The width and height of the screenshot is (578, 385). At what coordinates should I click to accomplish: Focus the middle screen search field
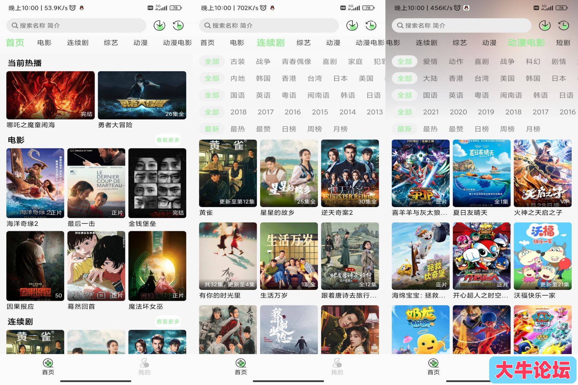(269, 26)
